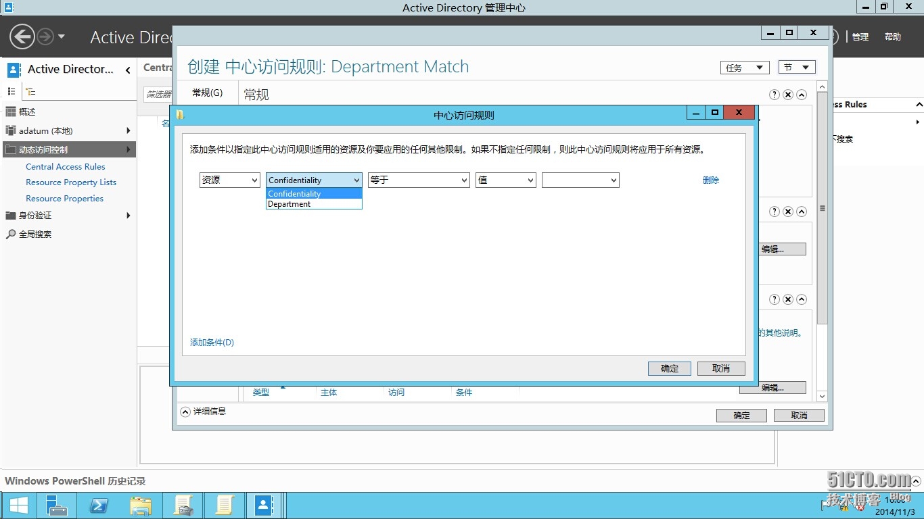The height and width of the screenshot is (519, 924).
Task: Select the 常规(G) section tab
Action: coord(207,93)
